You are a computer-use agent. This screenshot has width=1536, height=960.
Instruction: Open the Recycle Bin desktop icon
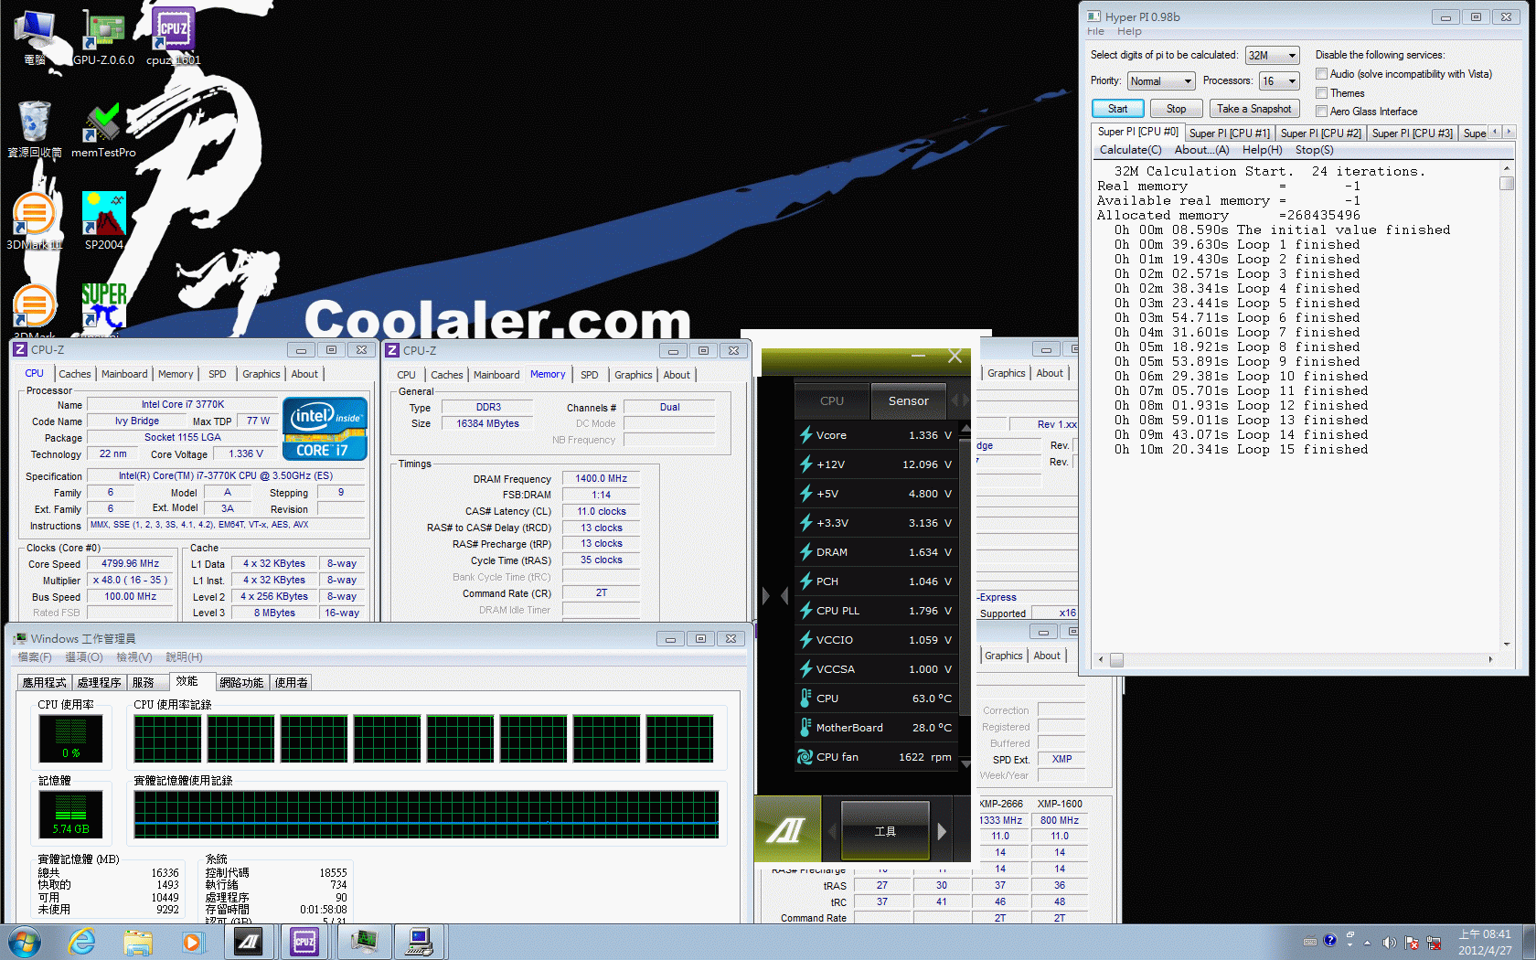tap(34, 130)
